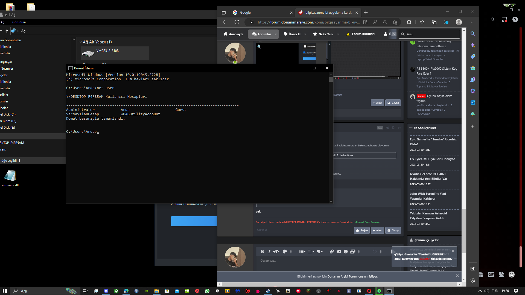Click the forum search box Ara

coord(429,34)
